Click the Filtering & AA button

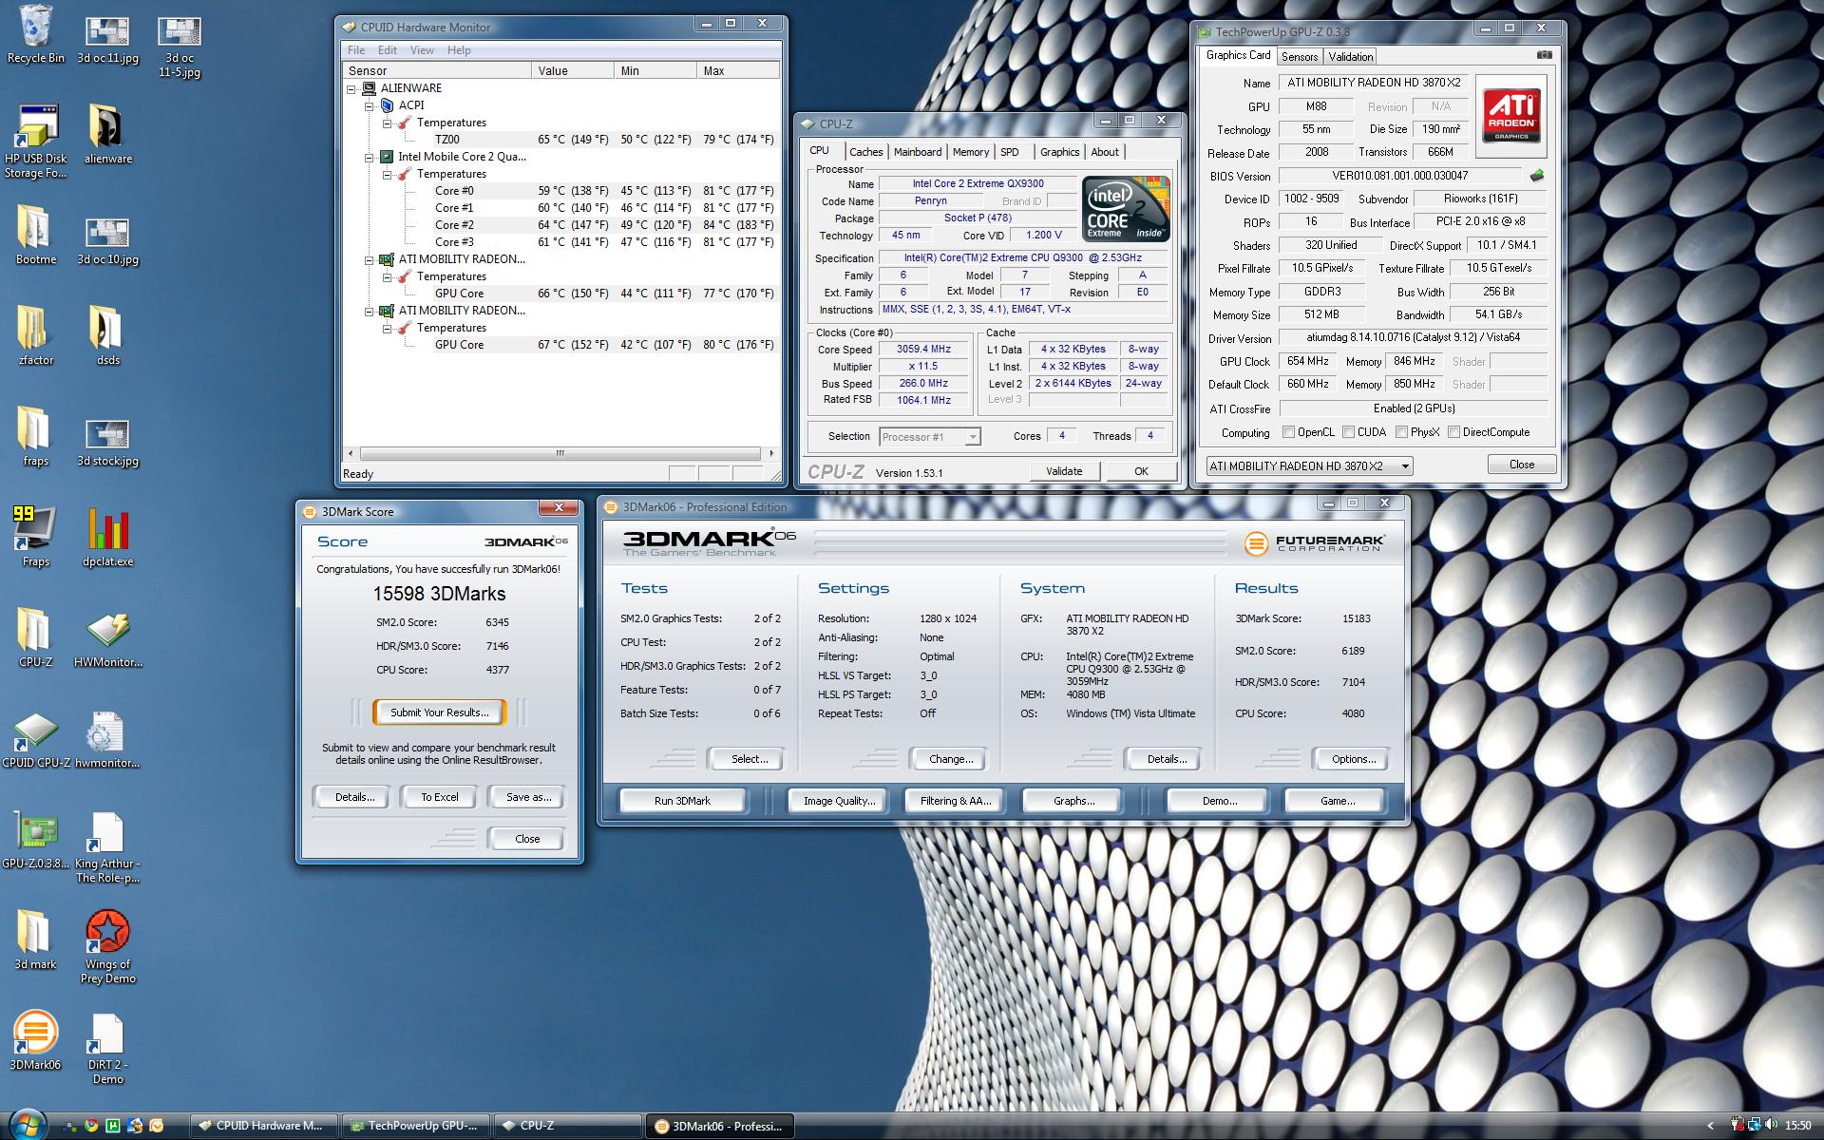[955, 801]
